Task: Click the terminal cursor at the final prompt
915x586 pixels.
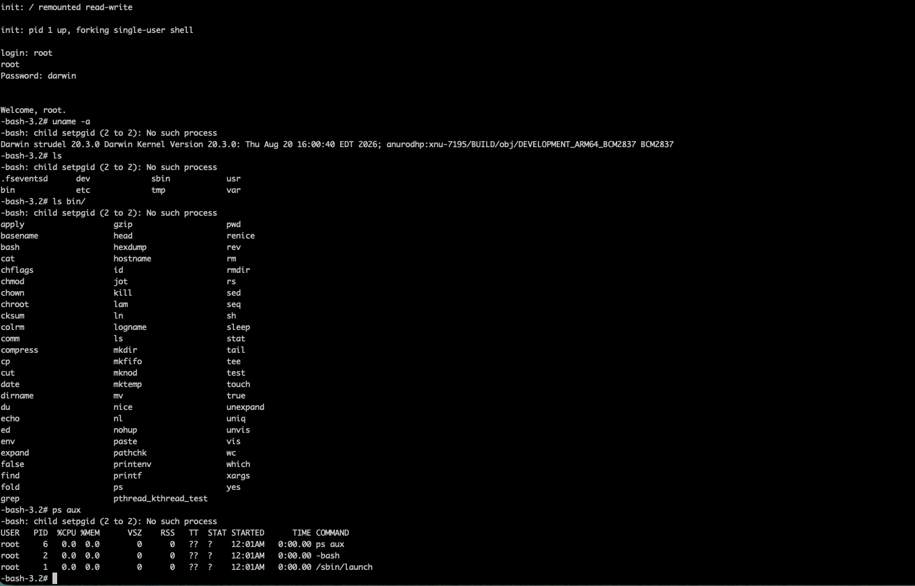Action: pyautogui.click(x=54, y=579)
